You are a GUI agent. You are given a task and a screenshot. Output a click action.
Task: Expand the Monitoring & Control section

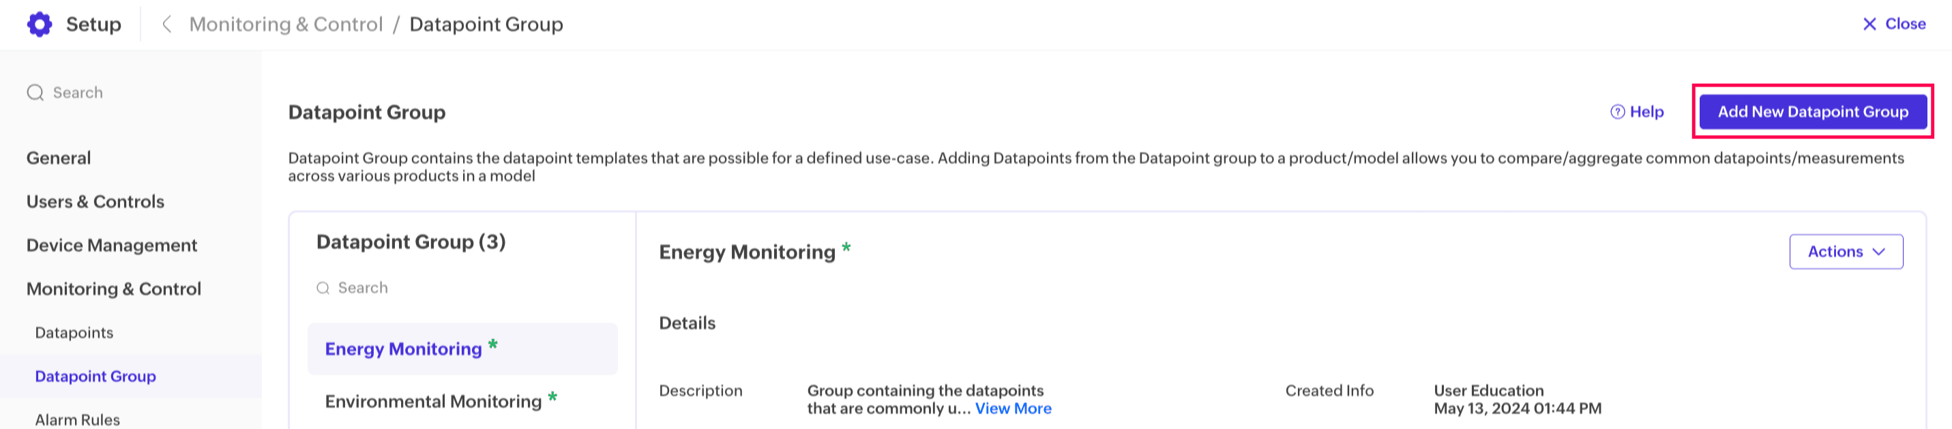[x=114, y=289]
